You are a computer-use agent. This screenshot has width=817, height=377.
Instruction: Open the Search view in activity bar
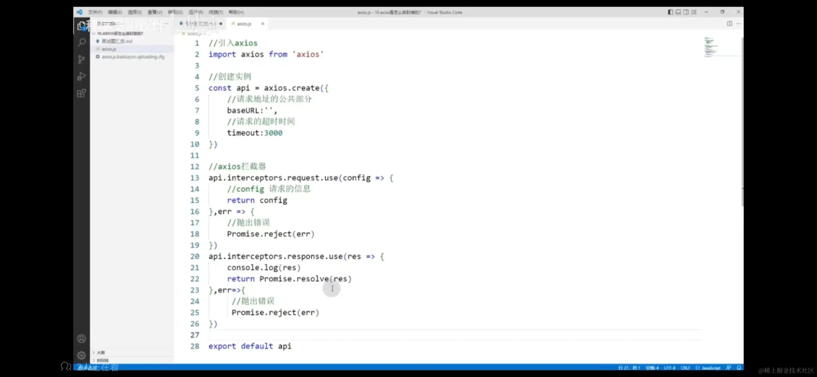coord(81,43)
